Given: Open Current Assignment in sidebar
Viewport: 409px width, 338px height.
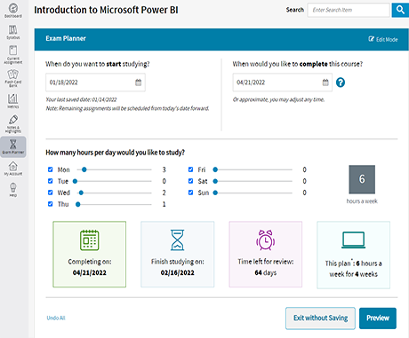Looking at the screenshot, I should pyautogui.click(x=13, y=54).
